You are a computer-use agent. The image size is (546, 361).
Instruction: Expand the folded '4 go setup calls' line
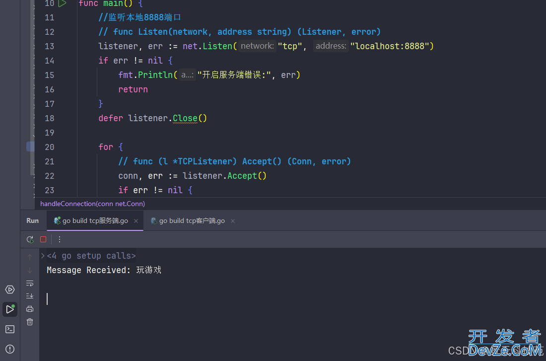43,256
